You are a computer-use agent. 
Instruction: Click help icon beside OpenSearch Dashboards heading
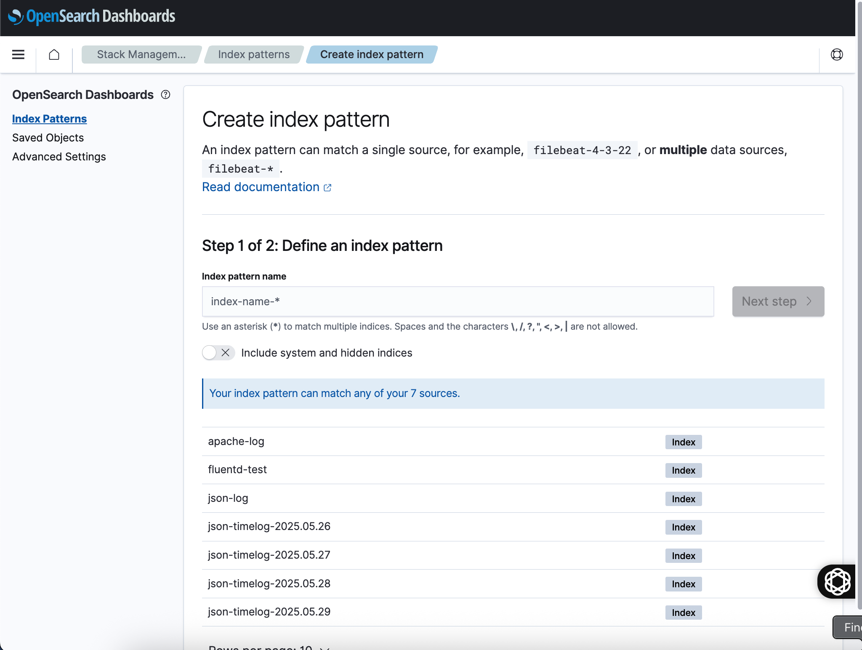tap(166, 95)
